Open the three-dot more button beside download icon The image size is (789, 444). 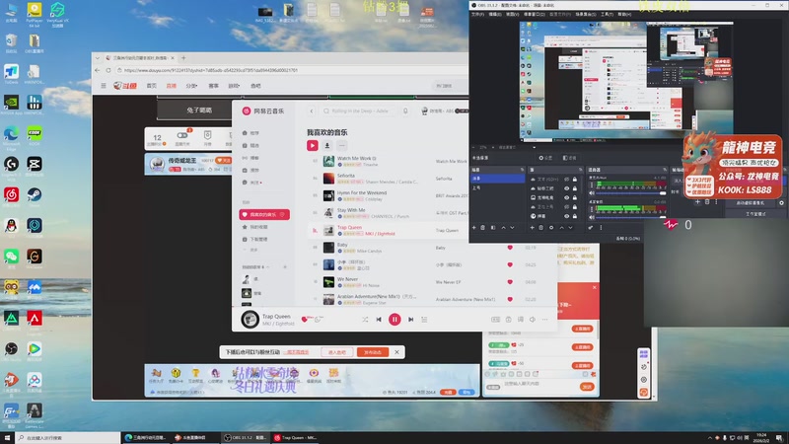pyautogui.click(x=341, y=145)
